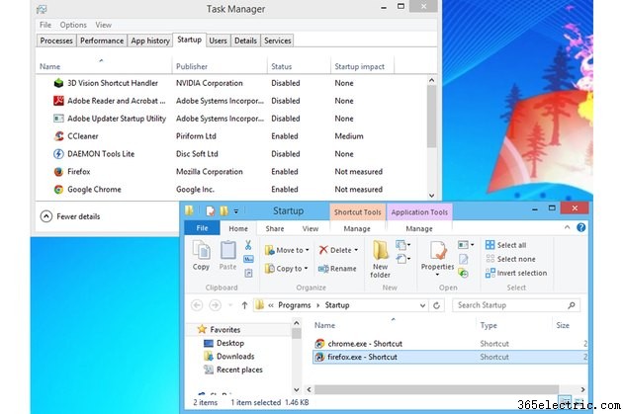Click Select none in Select group
623x414 pixels.
510,259
